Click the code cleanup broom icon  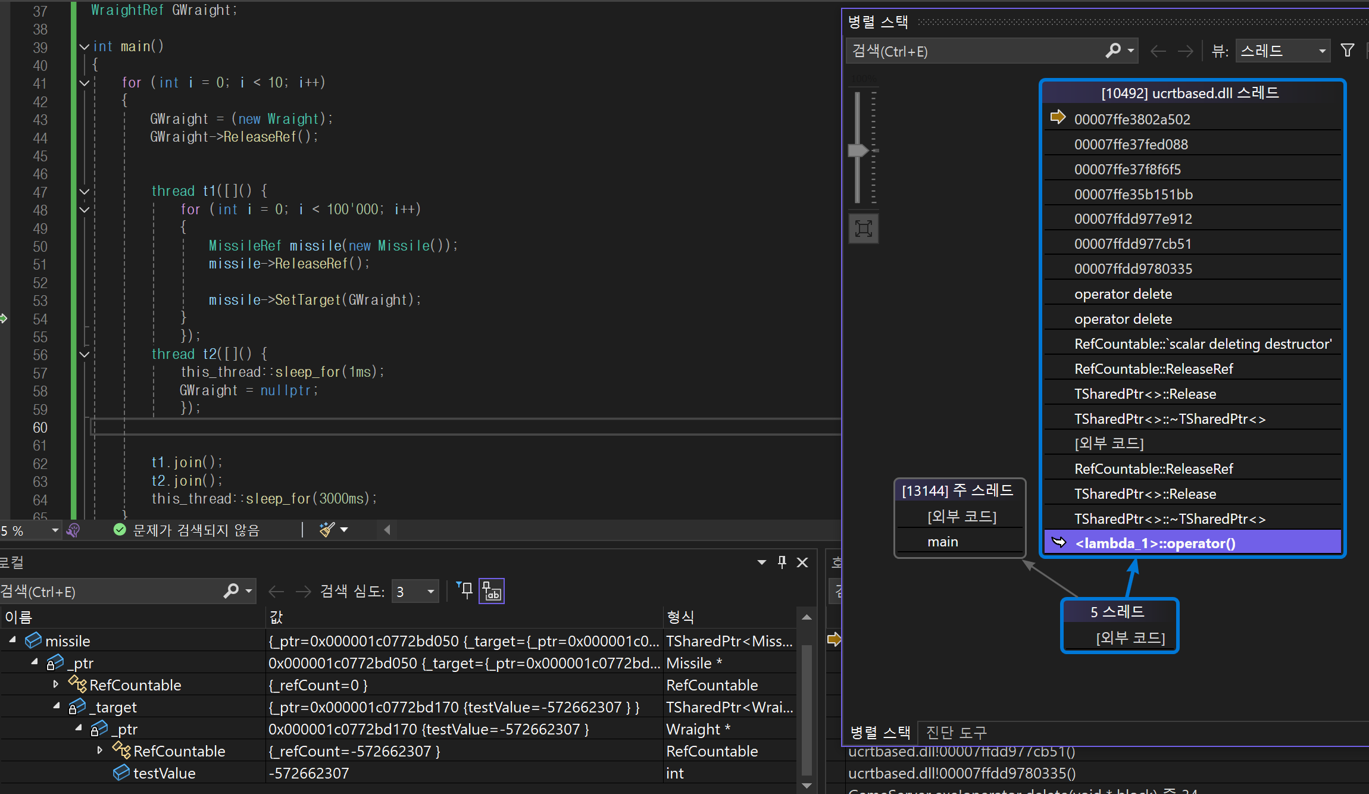(327, 529)
